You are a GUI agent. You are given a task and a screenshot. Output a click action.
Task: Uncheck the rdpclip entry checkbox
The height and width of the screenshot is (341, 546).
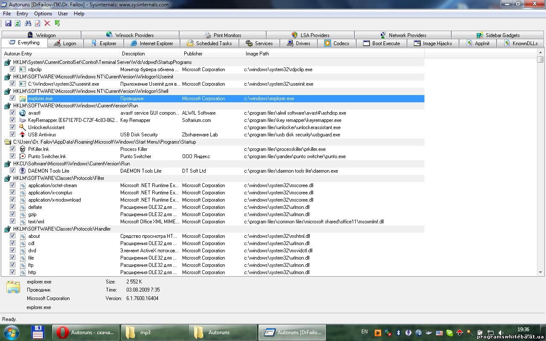point(12,69)
